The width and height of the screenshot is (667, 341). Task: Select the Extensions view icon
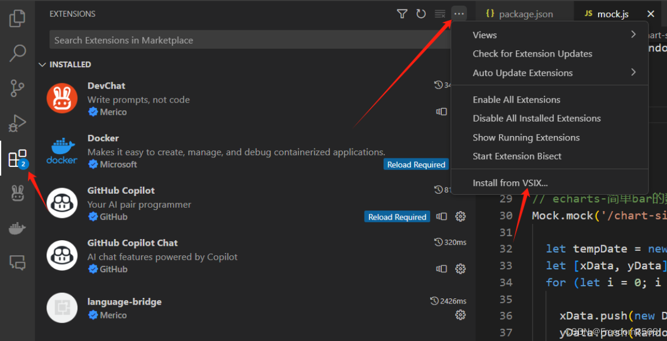[x=17, y=158]
